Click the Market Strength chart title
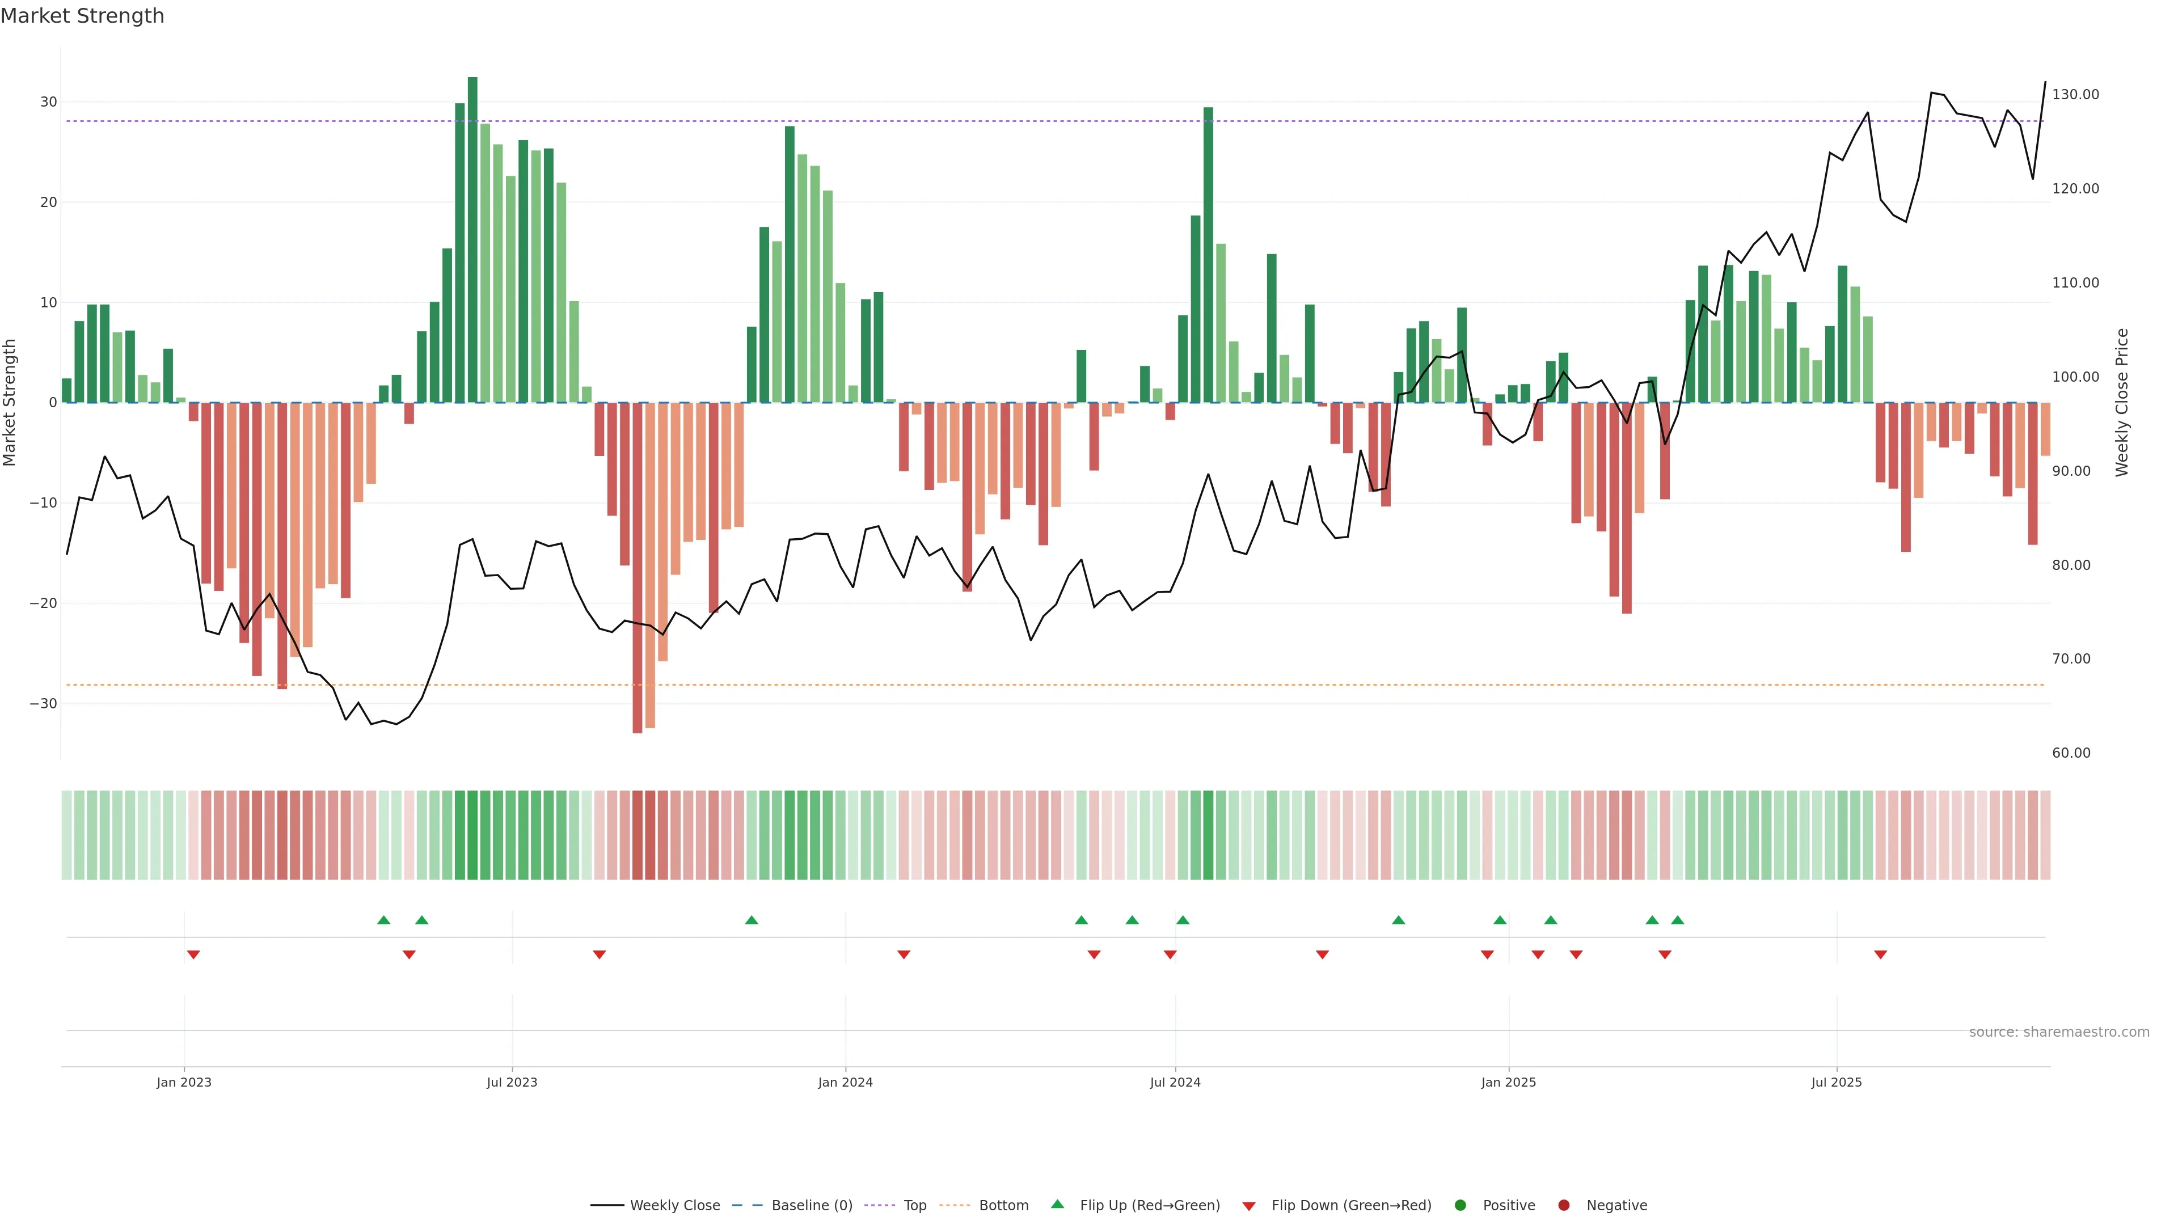Viewport: 2178px width, 1225px height. [82, 16]
